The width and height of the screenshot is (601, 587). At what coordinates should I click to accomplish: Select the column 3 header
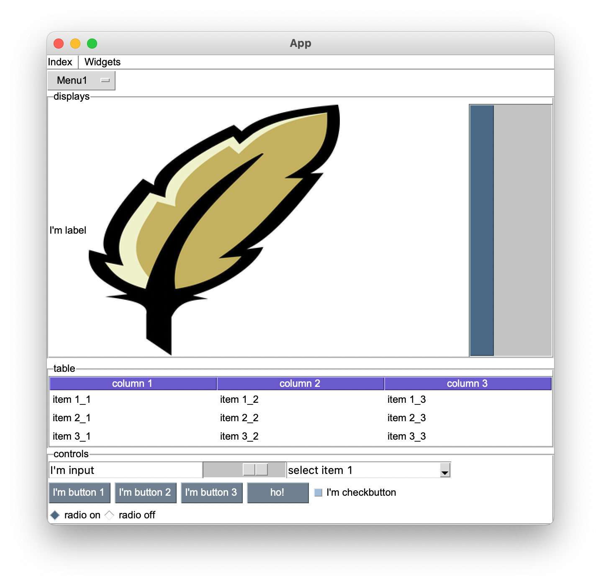tap(467, 384)
